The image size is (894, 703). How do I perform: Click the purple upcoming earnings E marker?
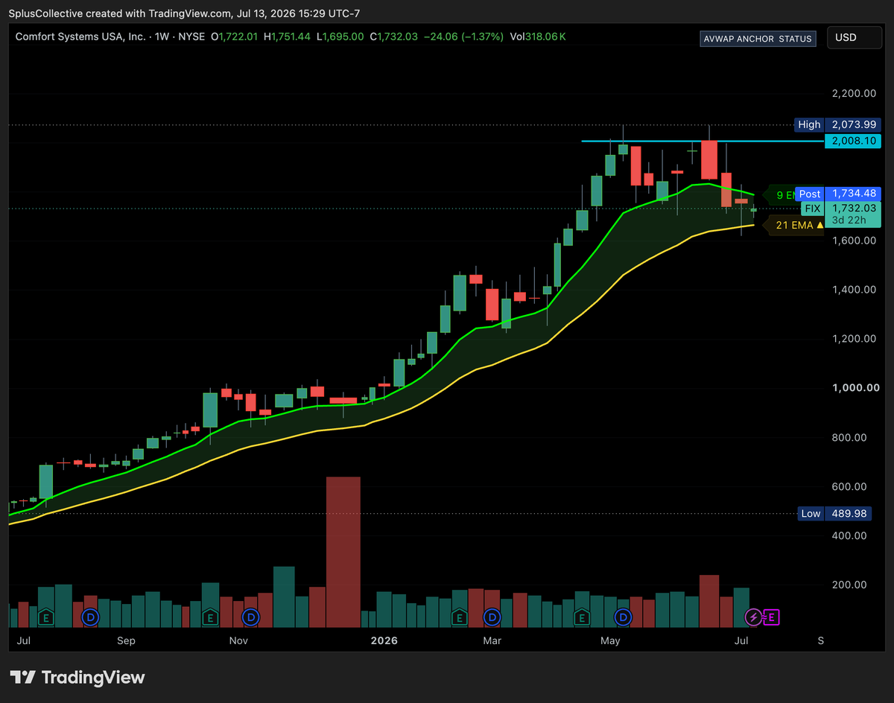point(772,617)
